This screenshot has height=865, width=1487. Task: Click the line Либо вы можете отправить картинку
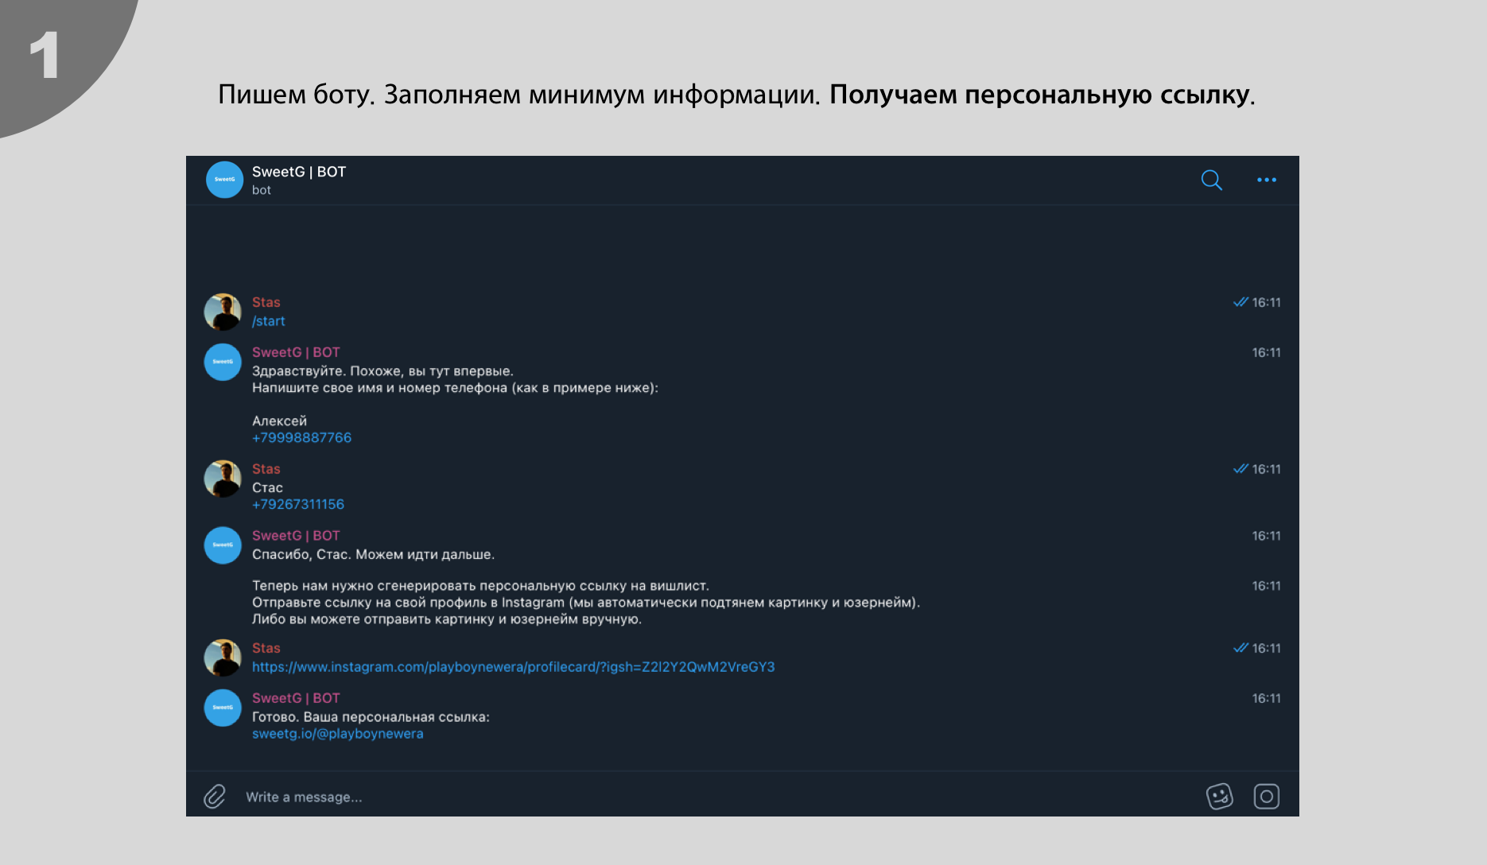point(447,619)
